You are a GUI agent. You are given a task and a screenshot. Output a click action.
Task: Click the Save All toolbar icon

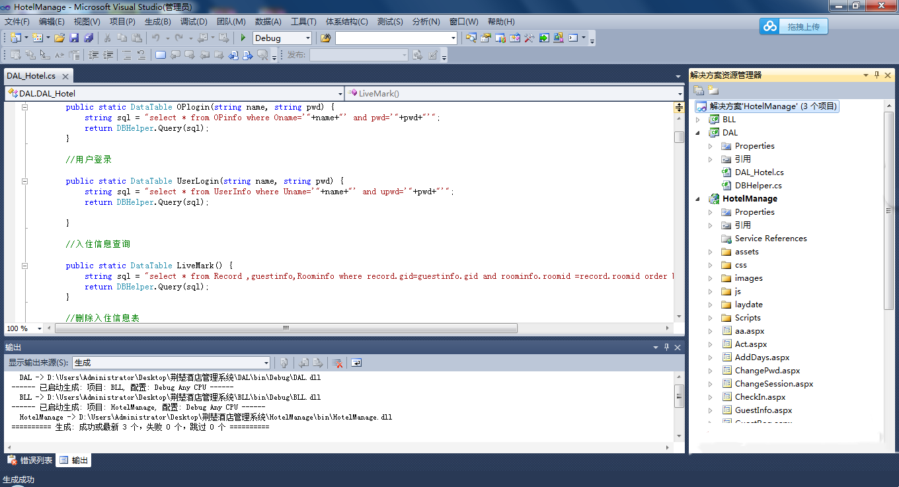88,38
